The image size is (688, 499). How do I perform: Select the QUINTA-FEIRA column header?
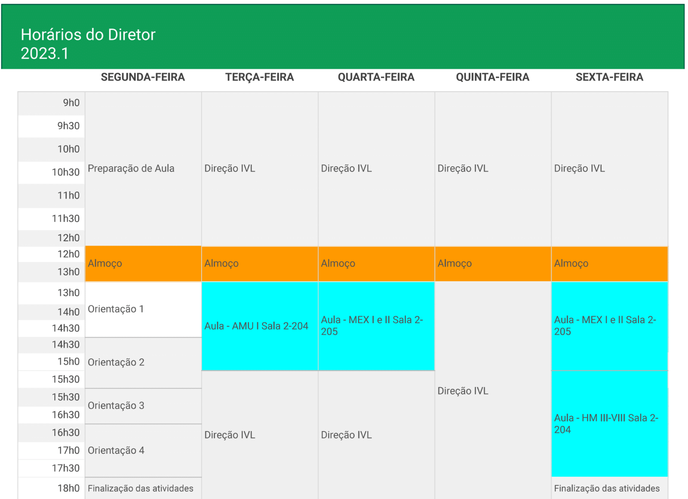coord(492,77)
